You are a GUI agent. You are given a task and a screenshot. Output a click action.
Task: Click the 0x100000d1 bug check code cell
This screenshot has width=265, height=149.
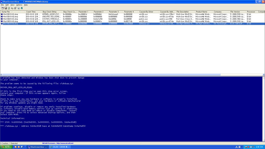pos(67,24)
